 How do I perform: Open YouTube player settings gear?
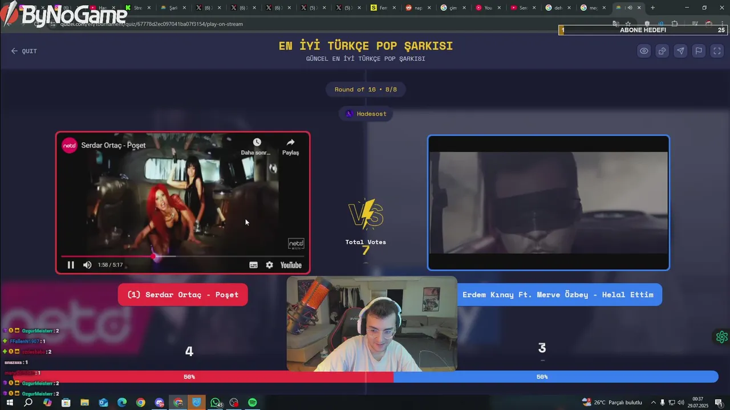click(269, 265)
